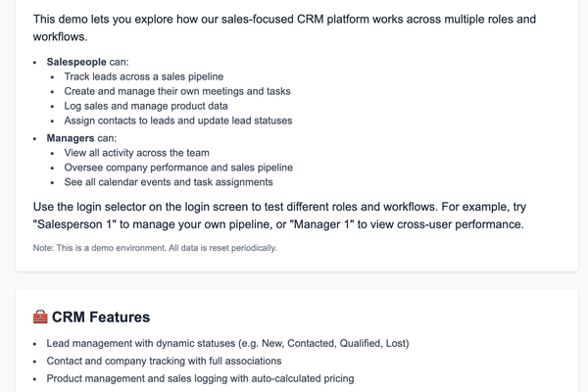Click 'View all activity across the team'
The image size is (588, 392).
[136, 153]
